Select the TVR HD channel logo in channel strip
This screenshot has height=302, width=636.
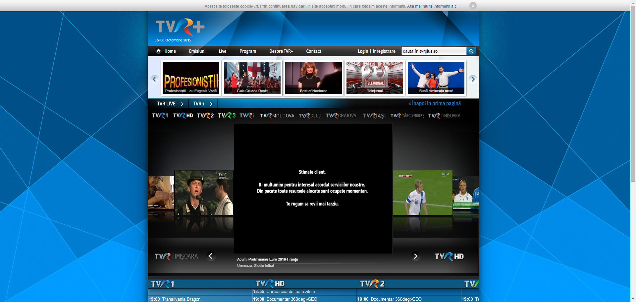(x=183, y=116)
